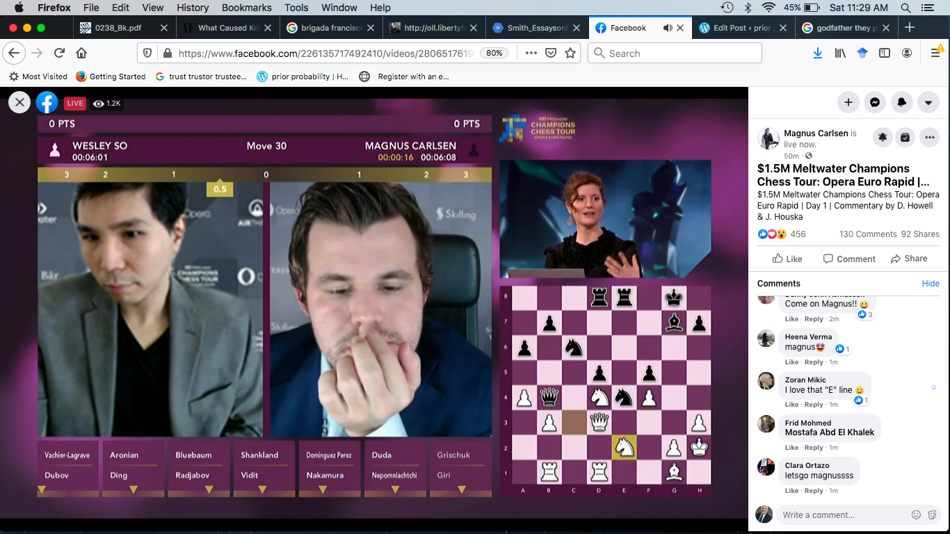Open the Create plus menu
The image size is (950, 534).
click(848, 102)
